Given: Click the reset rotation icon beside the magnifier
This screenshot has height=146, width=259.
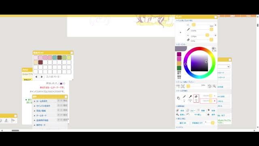Looking at the screenshot, I should 210,86.
